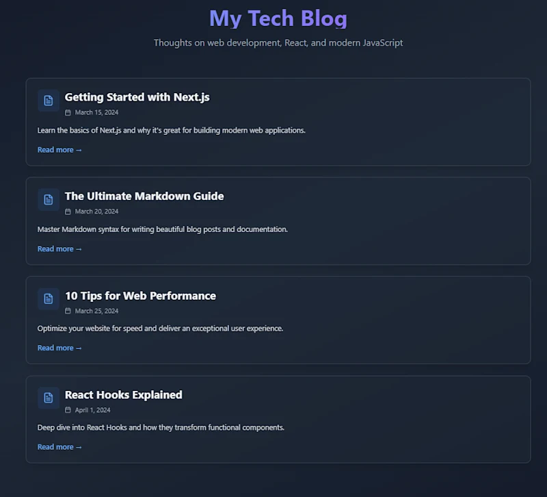Screen dimensions: 547x497
Task: Click the My Tech Blog heading
Action: point(278,18)
